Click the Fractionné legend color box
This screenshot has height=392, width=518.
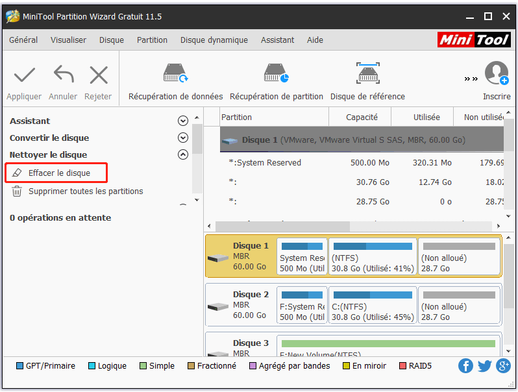click(x=191, y=366)
